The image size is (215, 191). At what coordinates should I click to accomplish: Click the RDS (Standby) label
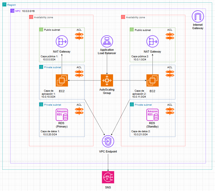152,125
